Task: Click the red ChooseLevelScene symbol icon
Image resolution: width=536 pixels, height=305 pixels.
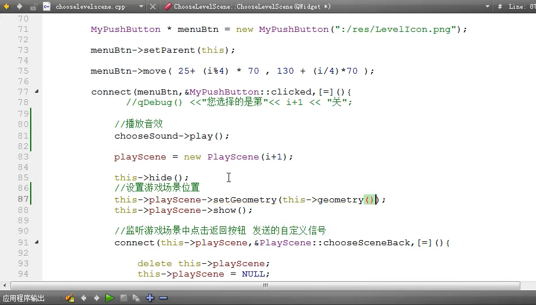Action: 168,6
